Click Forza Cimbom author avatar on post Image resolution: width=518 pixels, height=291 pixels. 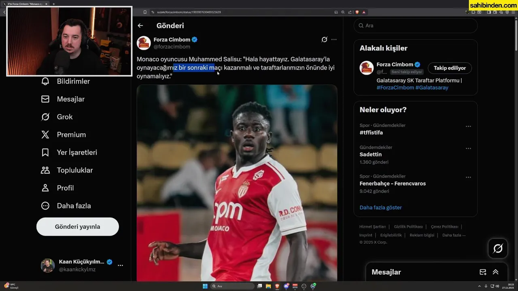144,43
